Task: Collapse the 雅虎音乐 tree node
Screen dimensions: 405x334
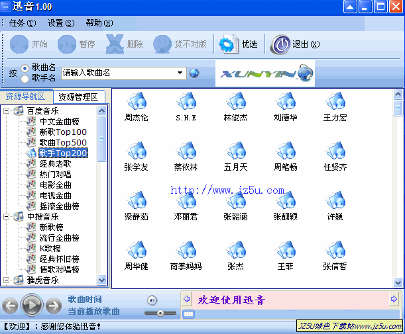Action: [6, 280]
